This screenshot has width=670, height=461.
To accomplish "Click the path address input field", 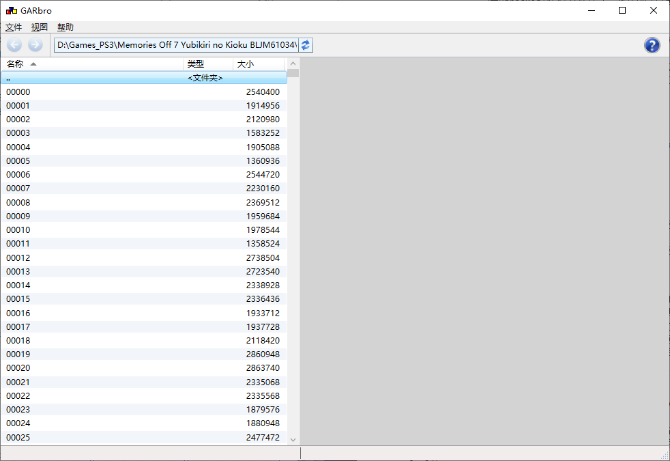I will point(176,45).
